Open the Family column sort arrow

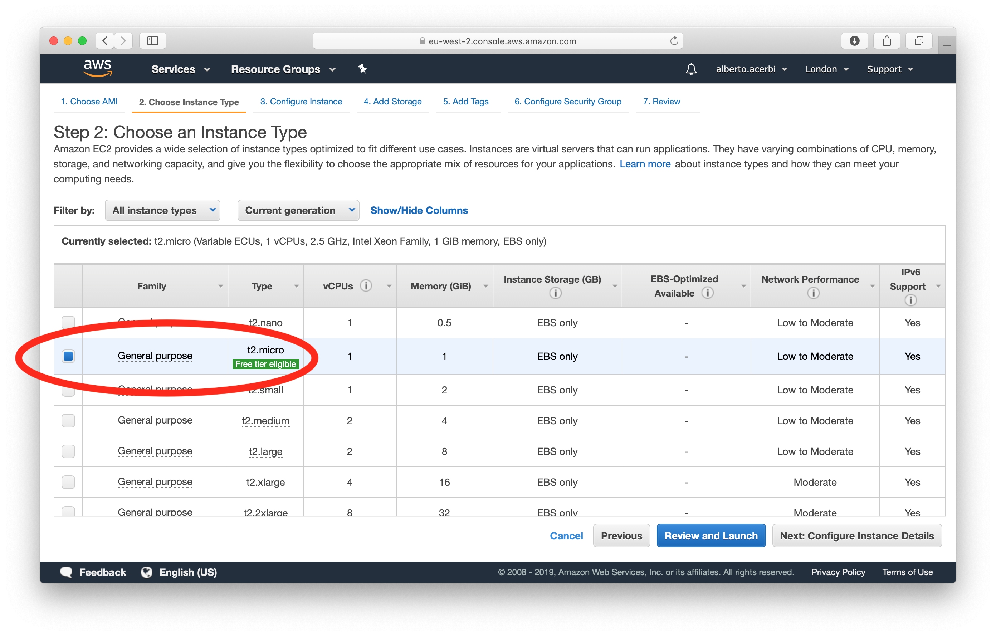click(x=220, y=286)
